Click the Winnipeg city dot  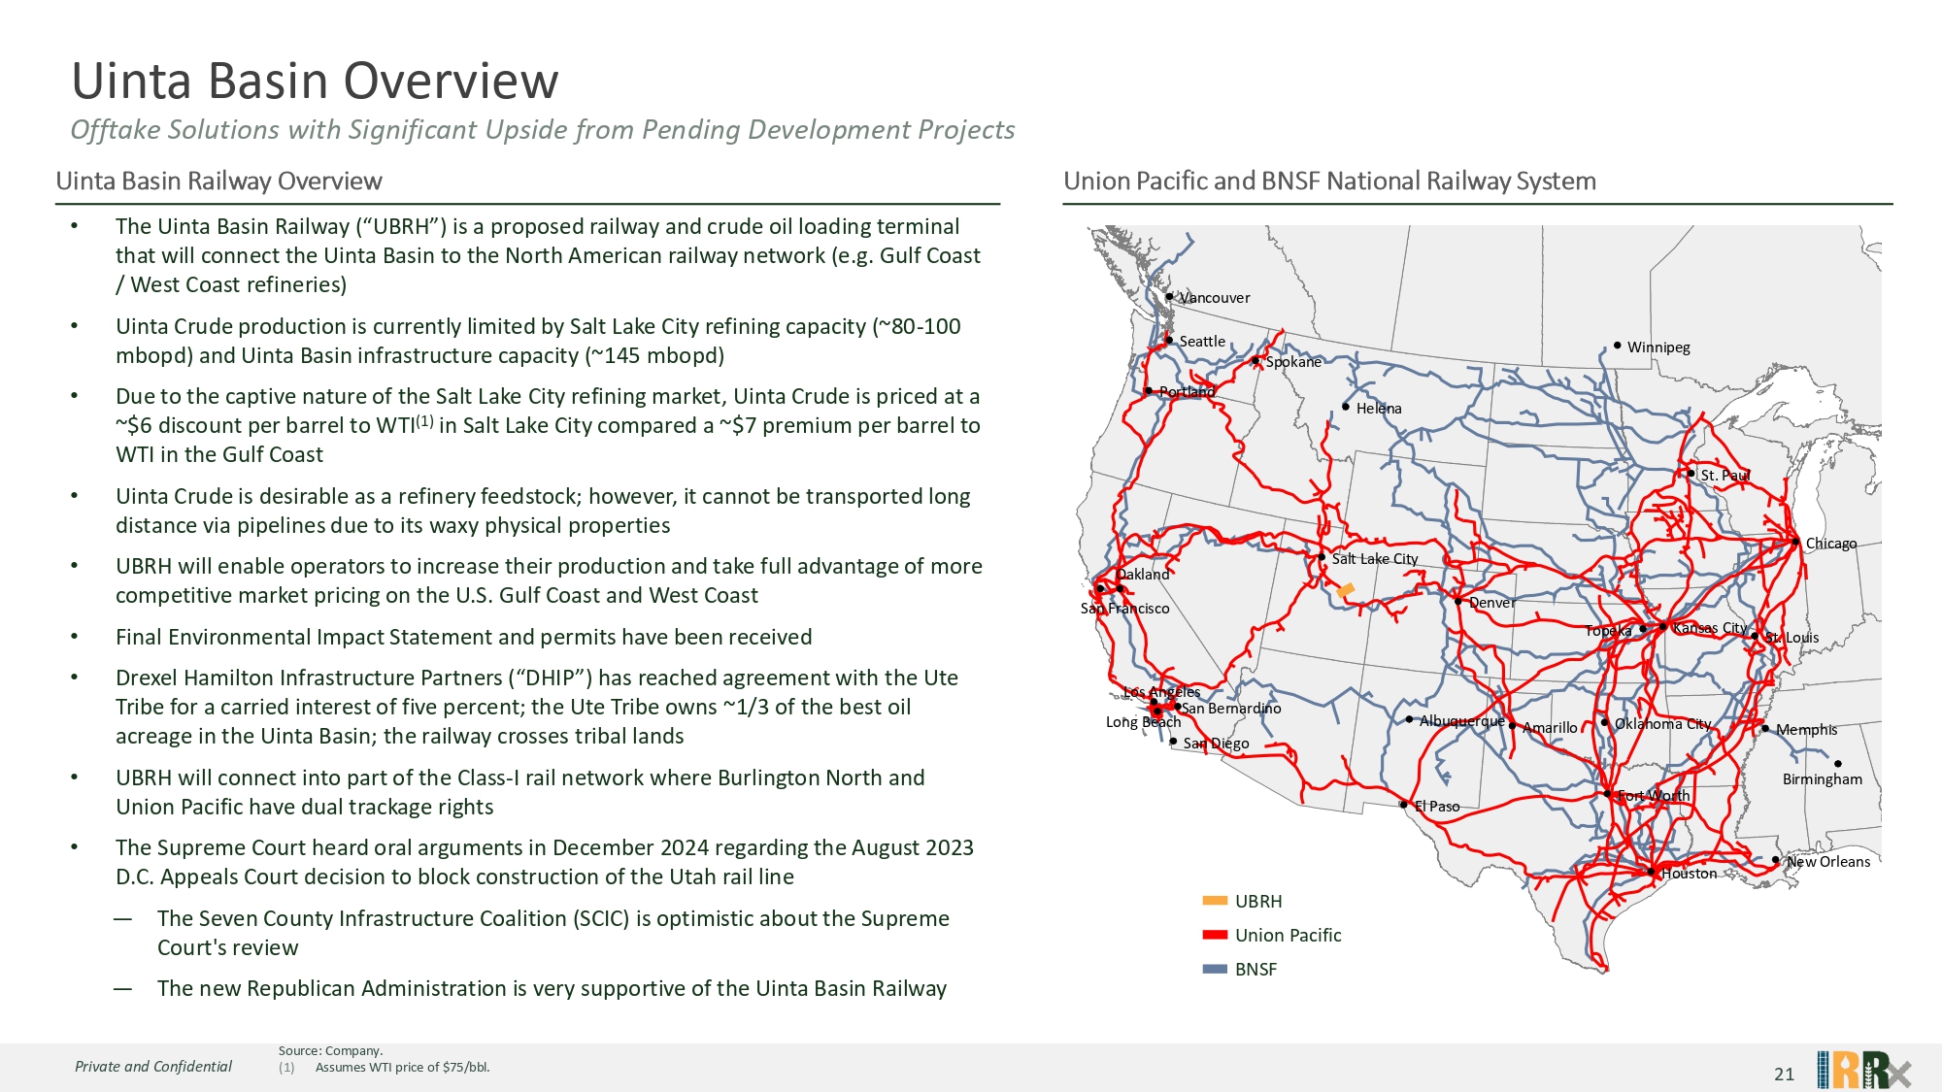(x=1618, y=346)
